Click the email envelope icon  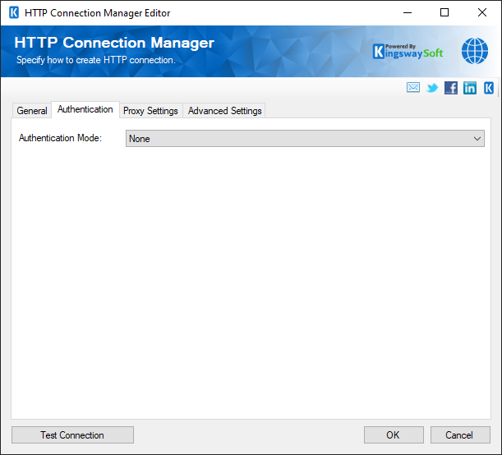[413, 87]
